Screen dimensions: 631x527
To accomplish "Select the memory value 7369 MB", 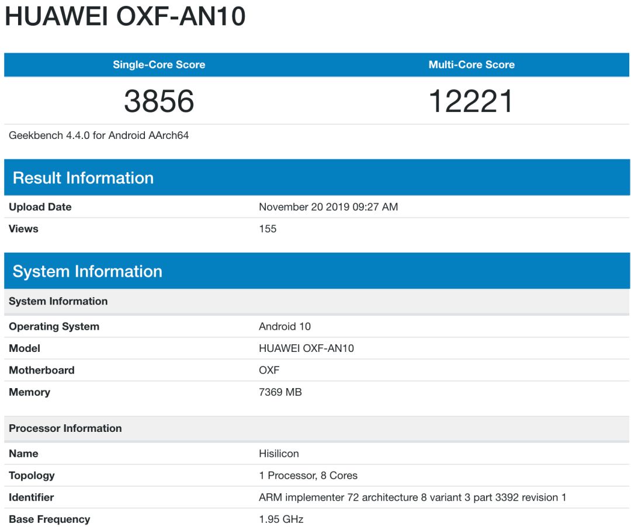I will pyautogui.click(x=280, y=392).
